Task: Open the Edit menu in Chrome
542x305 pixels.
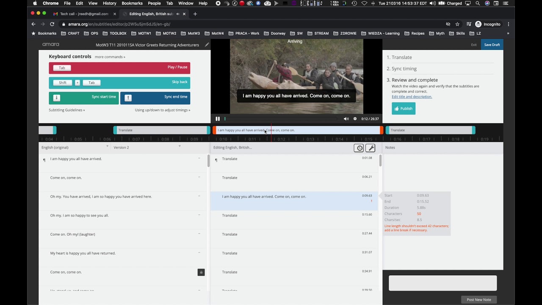Action: click(80, 3)
